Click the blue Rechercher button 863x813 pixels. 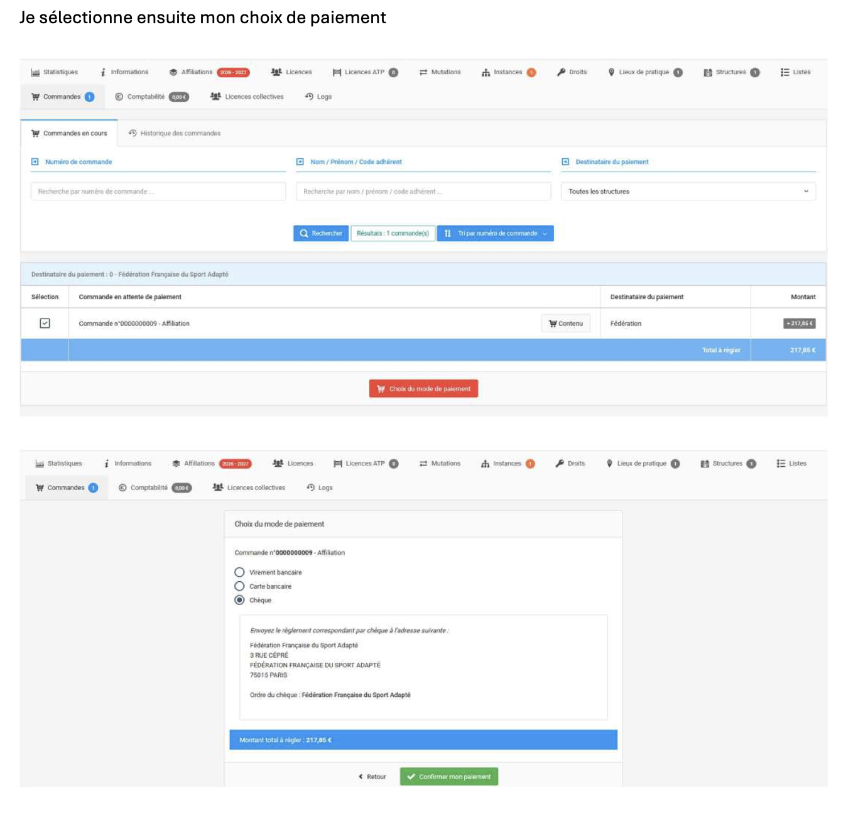[321, 233]
